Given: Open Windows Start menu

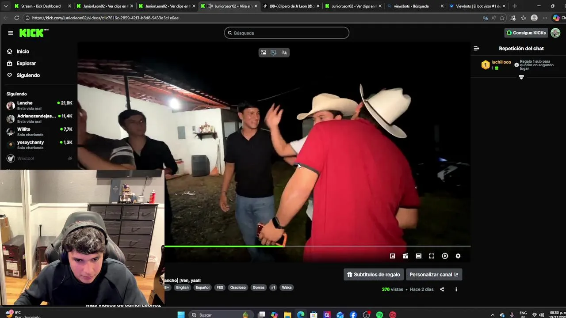Looking at the screenshot, I should 181,314.
